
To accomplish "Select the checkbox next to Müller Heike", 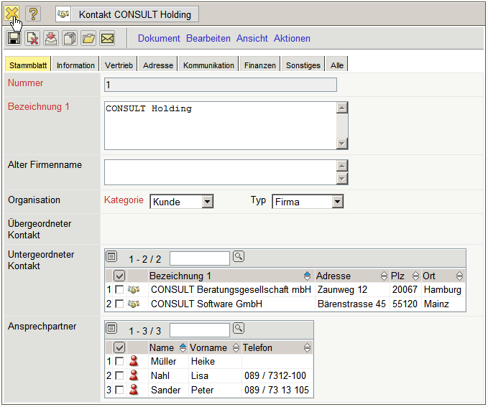I will (x=119, y=361).
